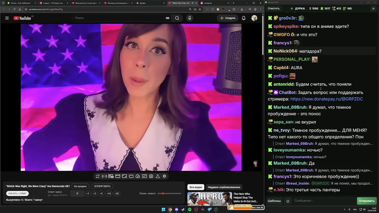Open the on-screen keyboard in search box
The width and height of the screenshot is (379, 213).
(x=168, y=18)
